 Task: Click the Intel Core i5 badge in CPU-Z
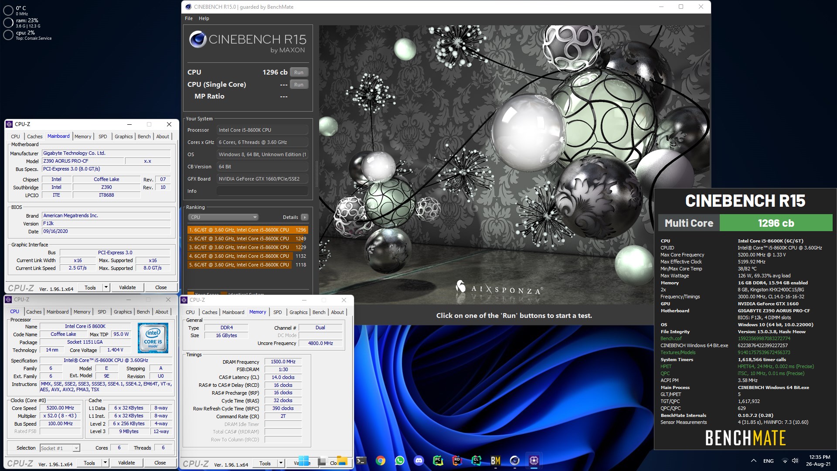point(153,338)
